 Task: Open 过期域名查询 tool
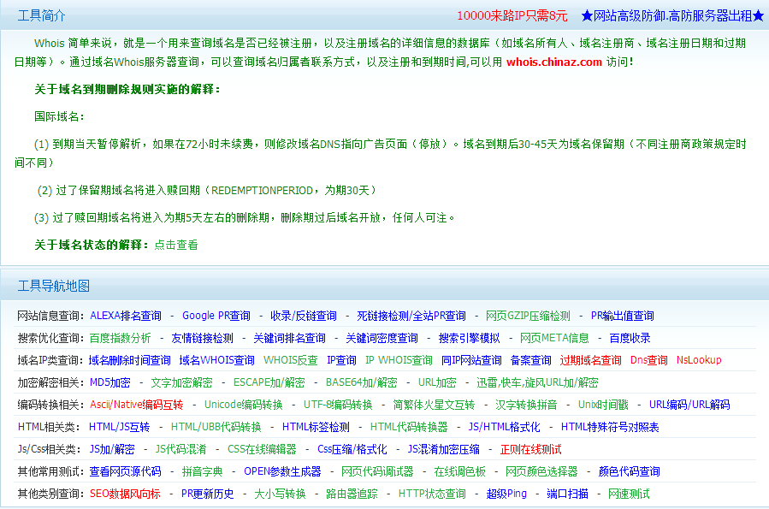tap(590, 360)
